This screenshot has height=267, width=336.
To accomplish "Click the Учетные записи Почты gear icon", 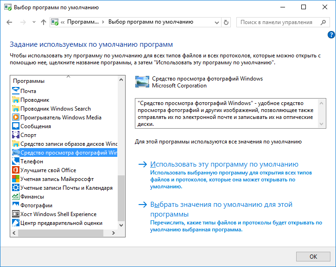I will pyautogui.click(x=16, y=187).
